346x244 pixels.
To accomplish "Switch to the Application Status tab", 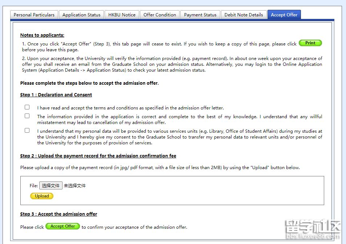I will coord(81,15).
